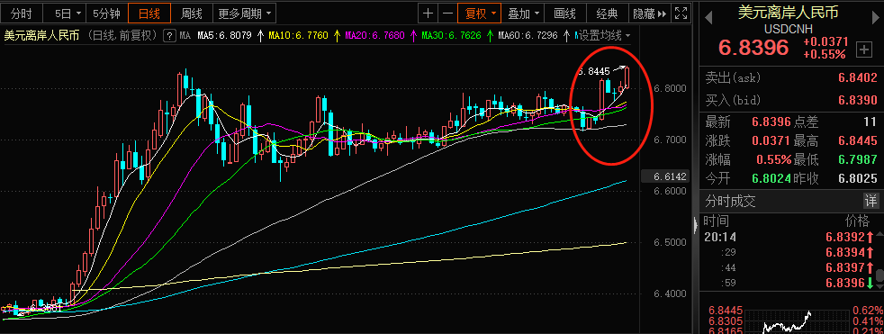
Task: Switch chart to fullscreen mode
Action: point(681,13)
